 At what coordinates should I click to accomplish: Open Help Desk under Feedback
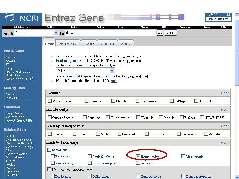14,113
